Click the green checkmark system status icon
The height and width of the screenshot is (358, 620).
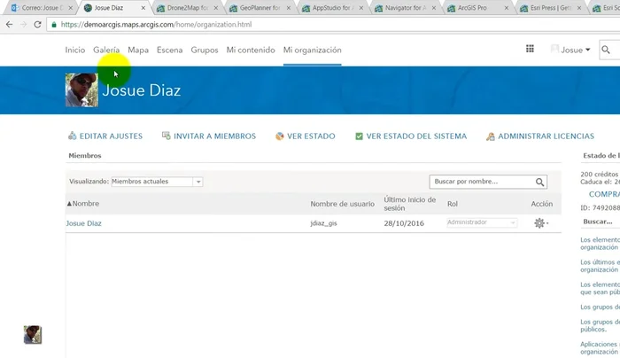tap(359, 136)
